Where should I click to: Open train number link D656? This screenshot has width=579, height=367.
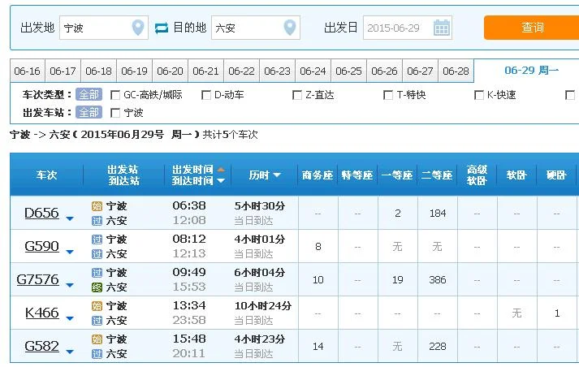click(41, 213)
